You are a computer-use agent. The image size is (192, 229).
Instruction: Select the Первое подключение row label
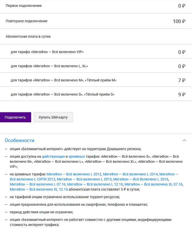pos(24,6)
